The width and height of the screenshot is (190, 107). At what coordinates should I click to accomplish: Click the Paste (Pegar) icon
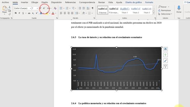(5, 8)
